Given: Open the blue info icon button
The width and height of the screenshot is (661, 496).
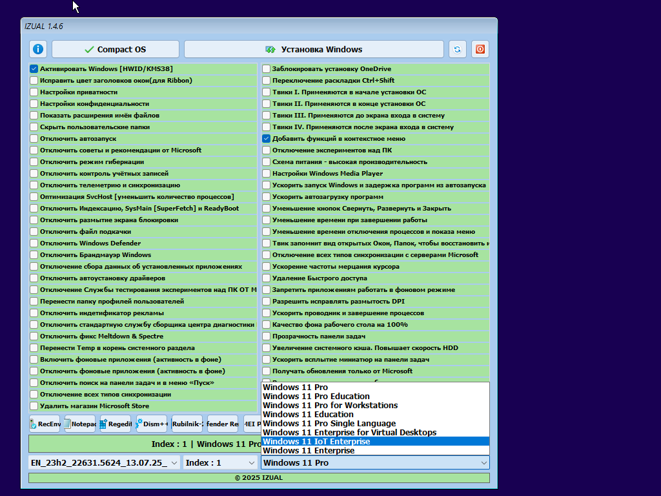Looking at the screenshot, I should [38, 49].
